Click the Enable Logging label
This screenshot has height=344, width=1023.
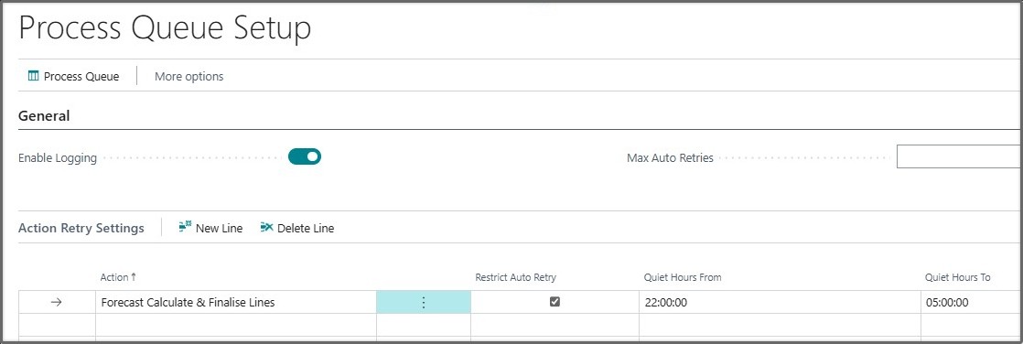pyautogui.click(x=58, y=158)
